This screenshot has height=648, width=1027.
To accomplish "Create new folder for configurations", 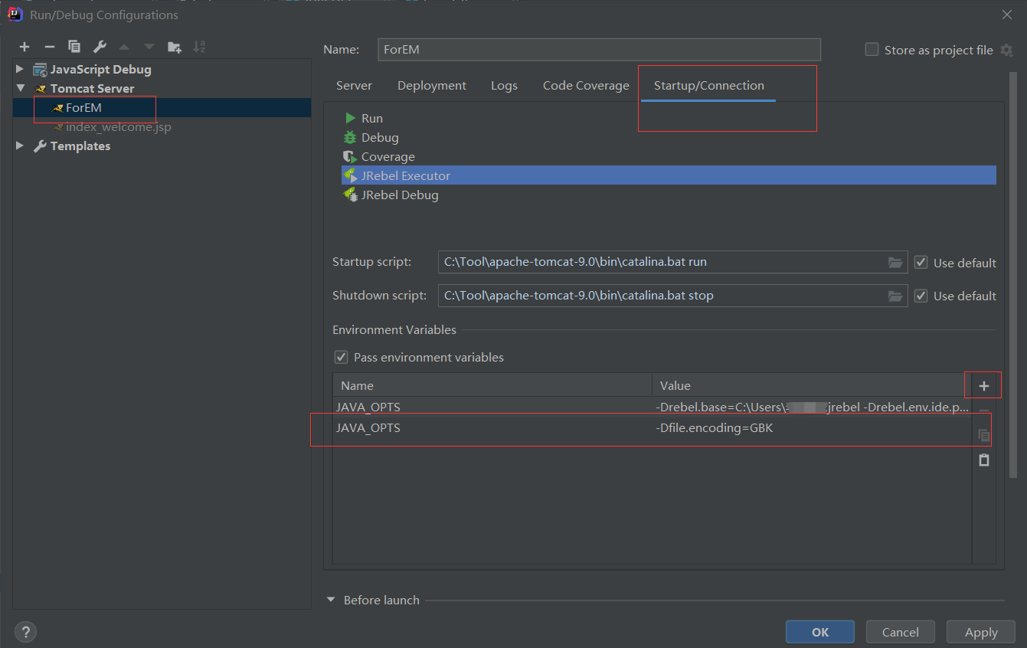I will pos(175,47).
